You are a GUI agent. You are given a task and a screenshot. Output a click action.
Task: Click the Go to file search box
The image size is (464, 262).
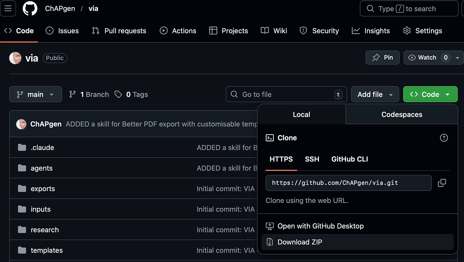[286, 94]
